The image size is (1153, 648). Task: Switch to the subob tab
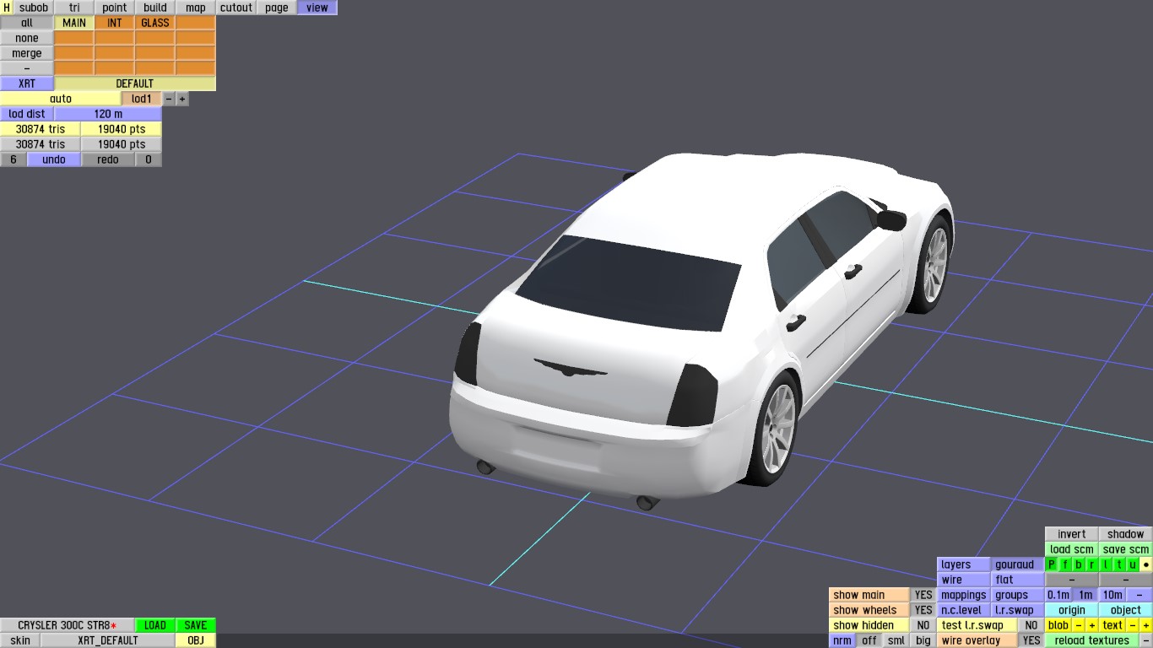point(34,8)
